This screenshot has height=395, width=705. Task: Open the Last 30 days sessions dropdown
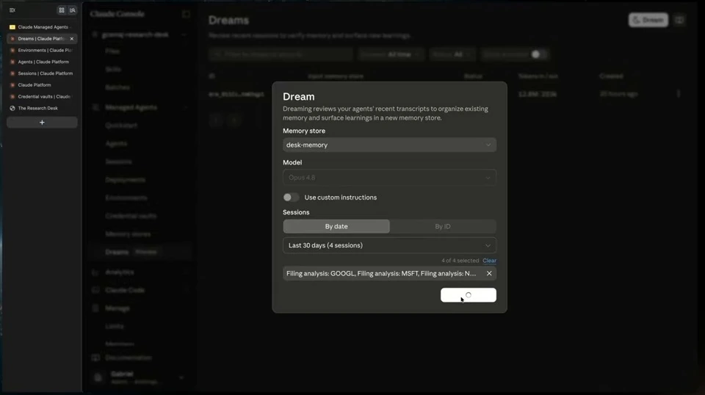(389, 245)
